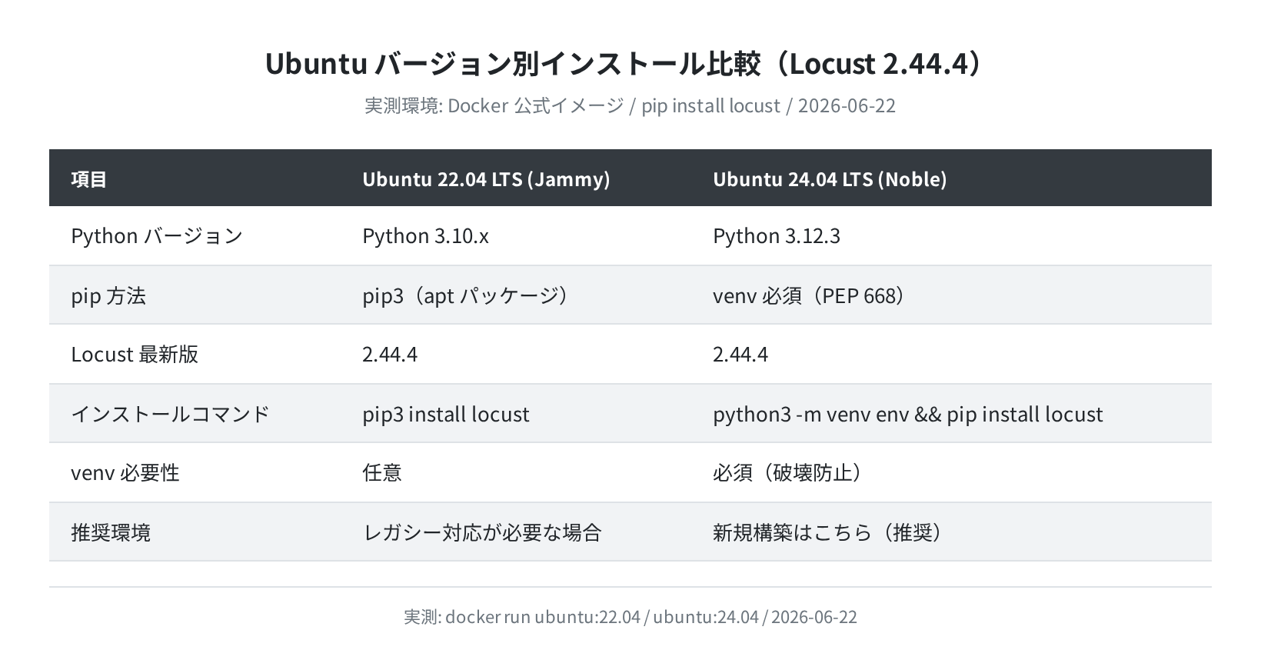Select the 'Locust 最新版' row label
The image size is (1261, 660).
click(x=135, y=355)
